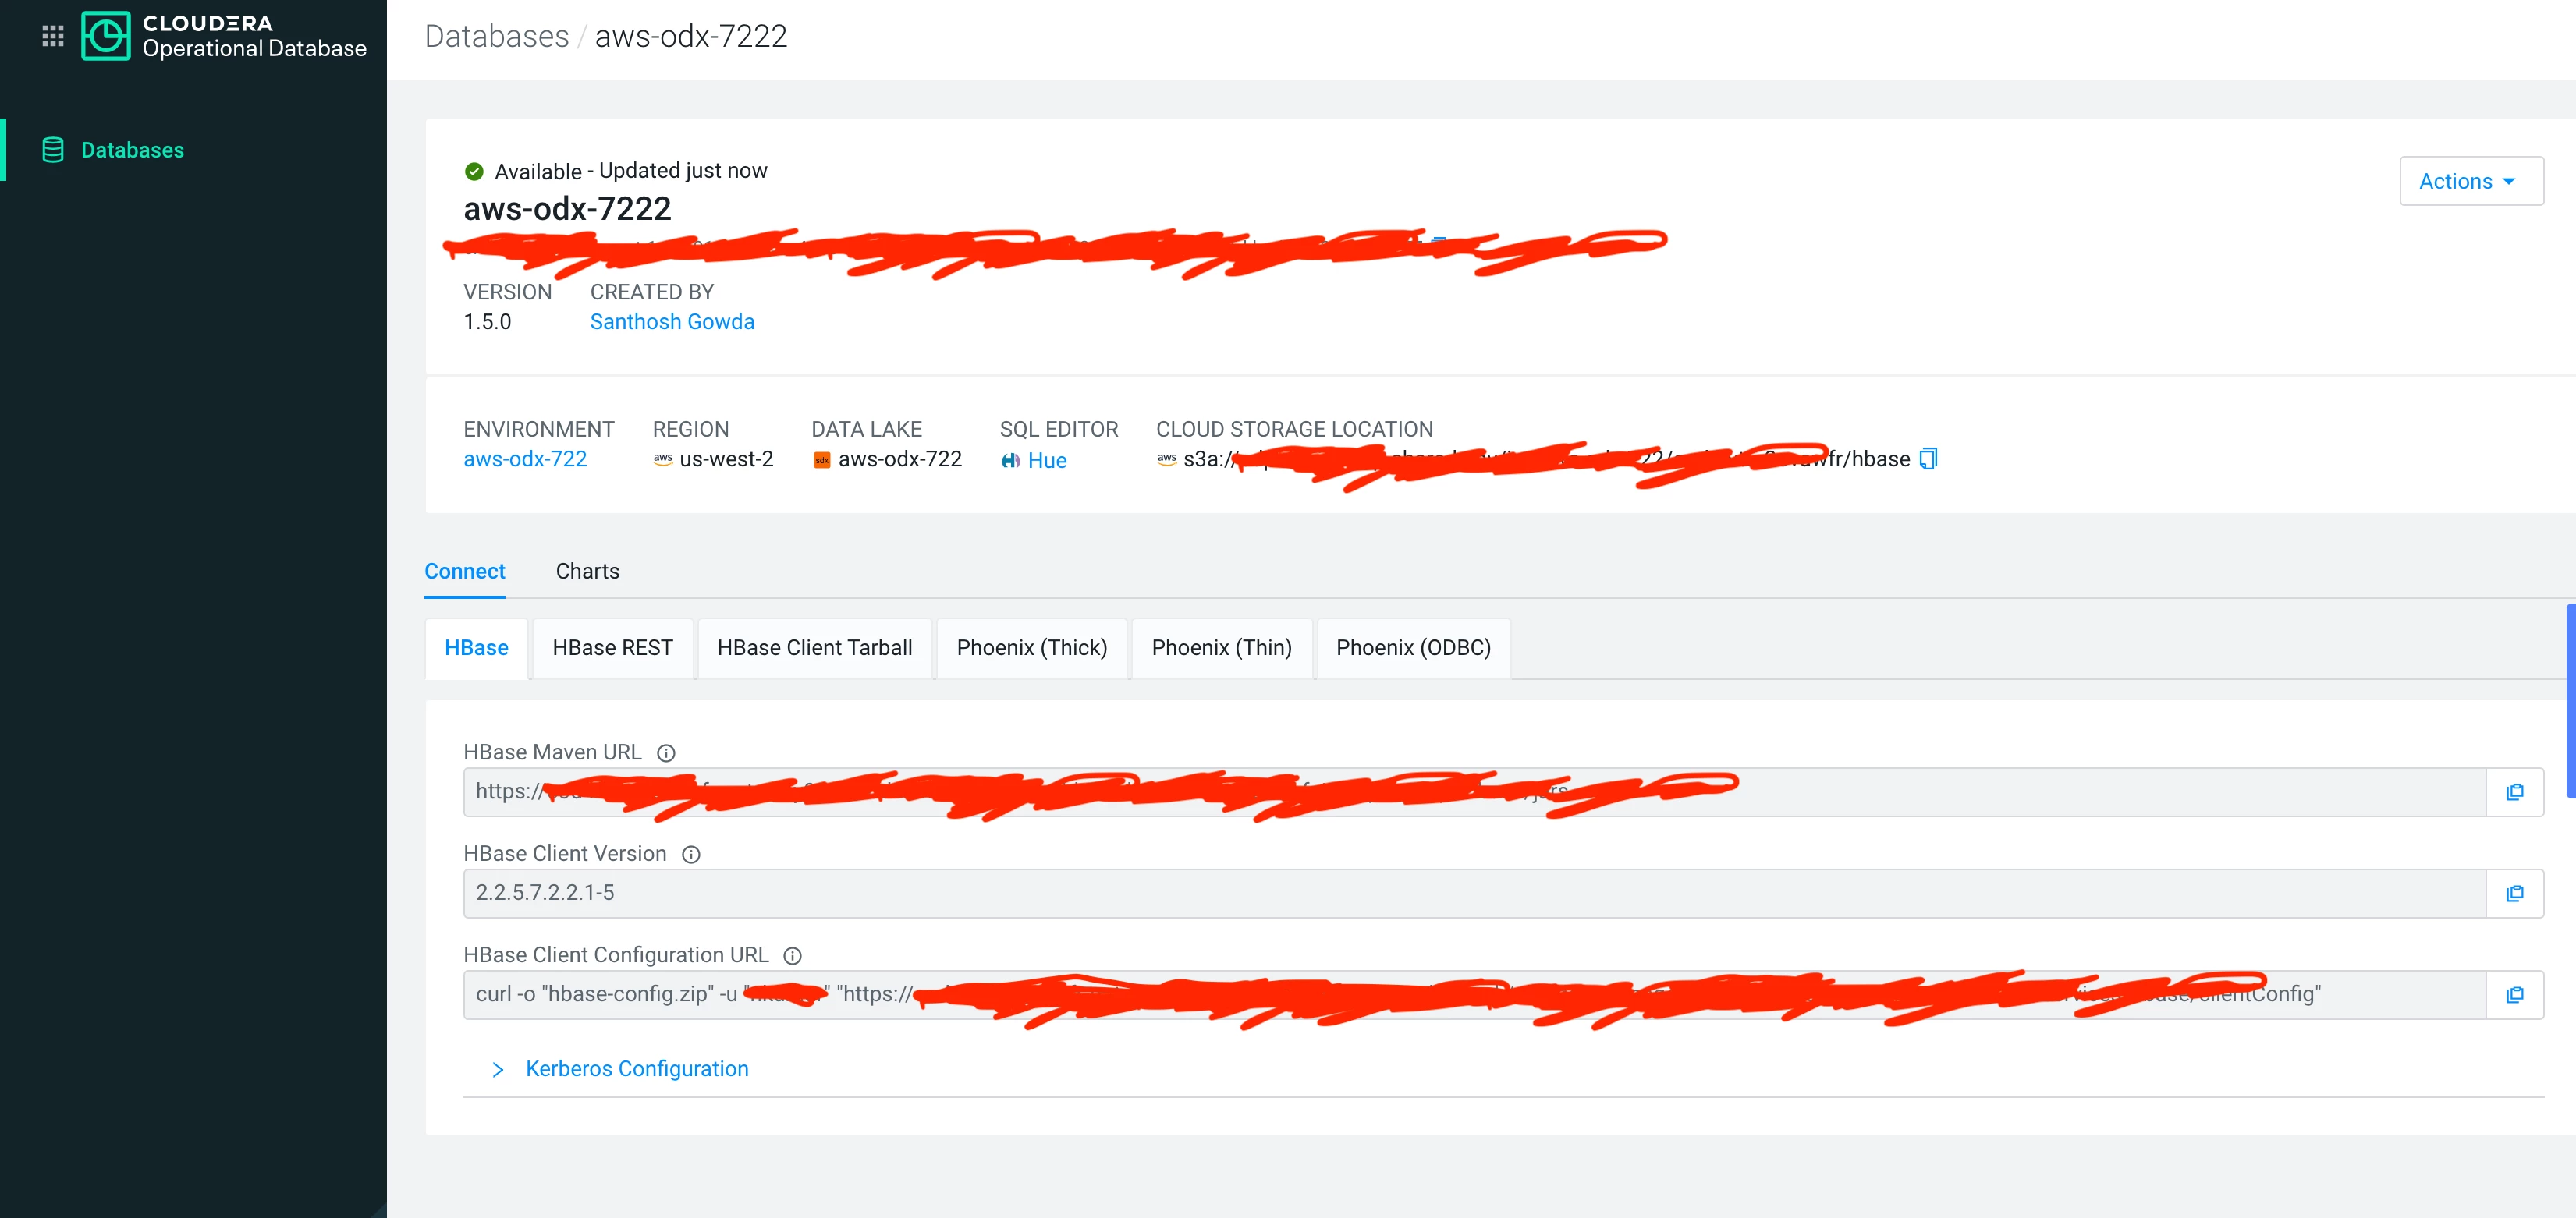The image size is (2576, 1218).
Task: Click the version 1.5.0 text
Action: click(x=487, y=322)
